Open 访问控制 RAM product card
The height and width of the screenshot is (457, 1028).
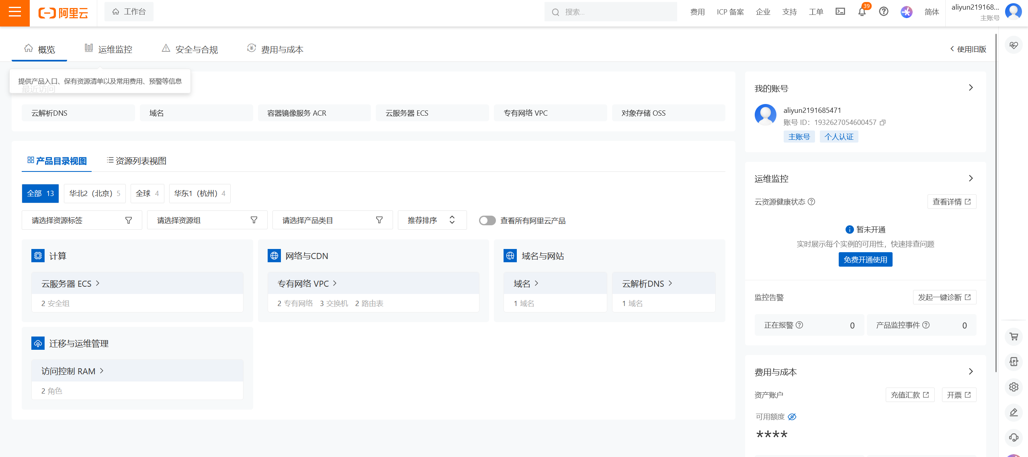[137, 379]
